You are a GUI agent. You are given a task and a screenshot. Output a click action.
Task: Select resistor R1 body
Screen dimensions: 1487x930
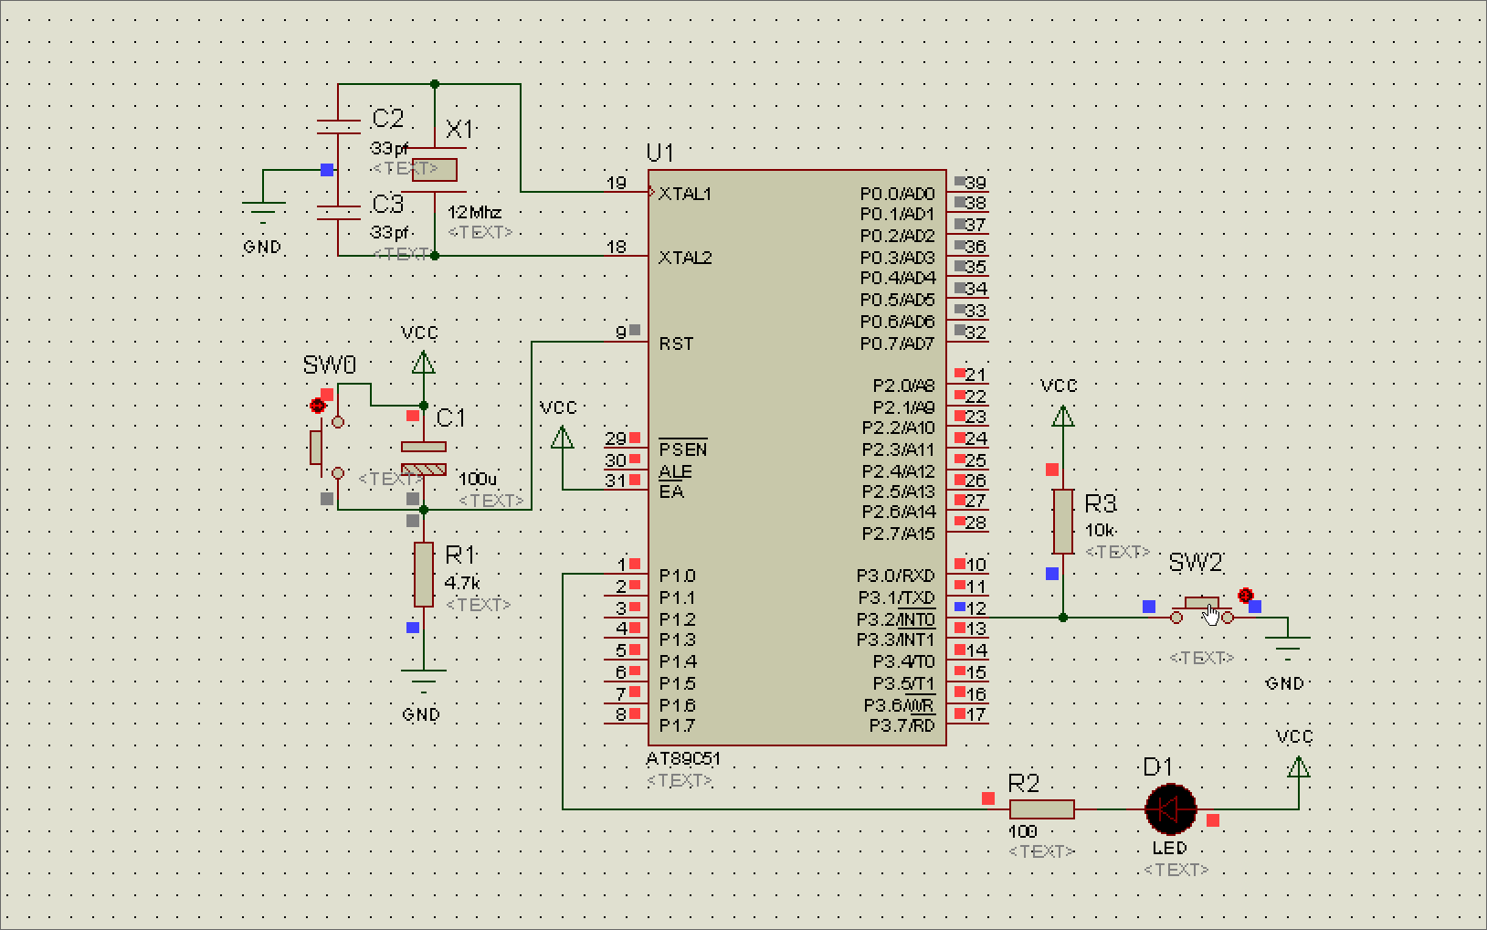pyautogui.click(x=424, y=575)
